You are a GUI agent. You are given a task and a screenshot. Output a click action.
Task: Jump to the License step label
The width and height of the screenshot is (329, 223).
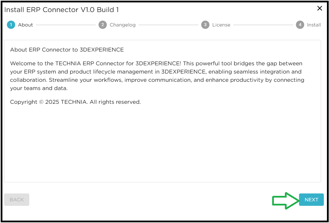[221, 25]
